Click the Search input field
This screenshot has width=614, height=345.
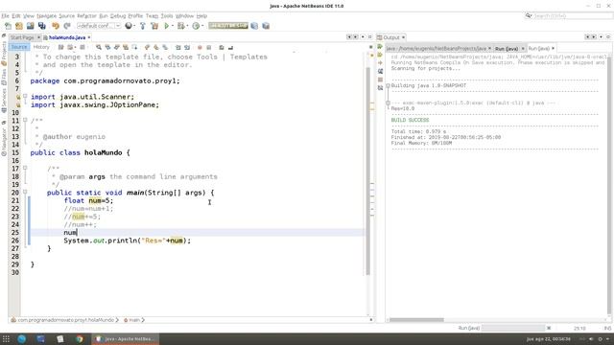click(x=570, y=16)
